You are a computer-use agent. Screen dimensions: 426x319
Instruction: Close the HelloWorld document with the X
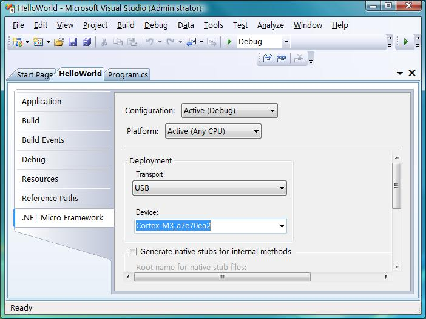412,73
